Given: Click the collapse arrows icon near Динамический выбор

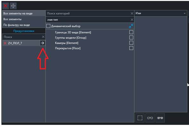Looking at the screenshot, I should click(x=131, y=26).
